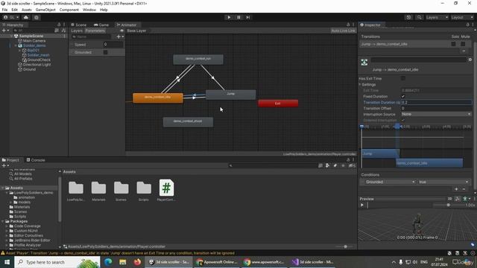This screenshot has width=477, height=268.
Task: Open Unity cloud services icon
Action: coord(26,17)
